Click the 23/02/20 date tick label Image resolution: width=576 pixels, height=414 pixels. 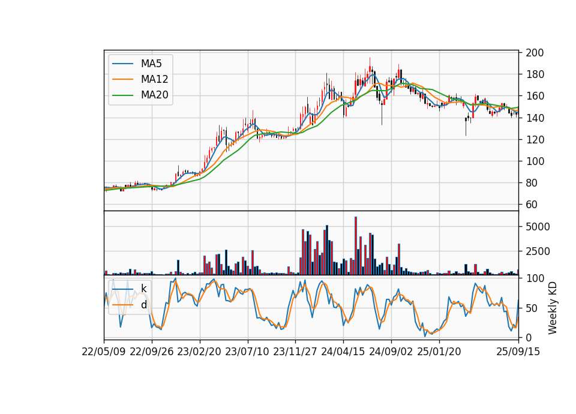[199, 352]
